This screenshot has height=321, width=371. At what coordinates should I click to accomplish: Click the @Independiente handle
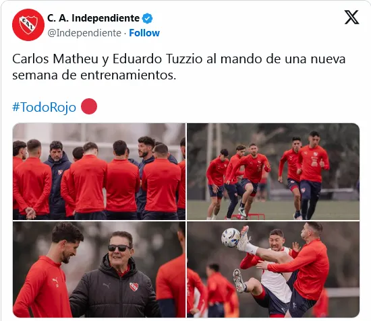[x=84, y=33]
